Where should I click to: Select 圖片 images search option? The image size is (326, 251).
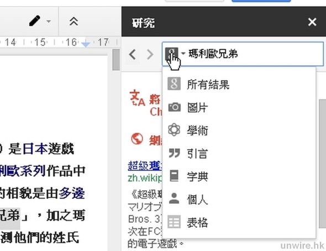point(239,107)
